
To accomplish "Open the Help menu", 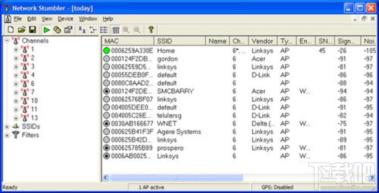I will (x=108, y=19).
